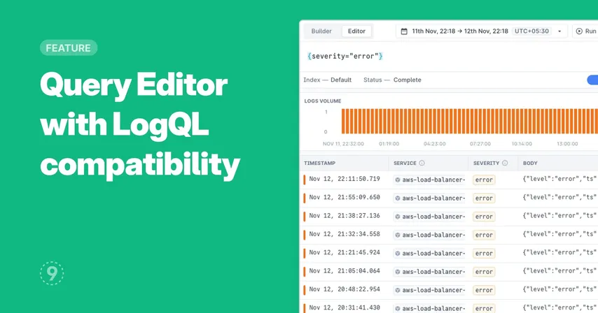Click the TIMESTAMP column header
The image size is (598, 313).
[319, 163]
